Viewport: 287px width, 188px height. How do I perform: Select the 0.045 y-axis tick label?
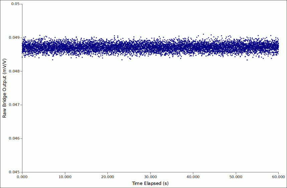tap(14, 172)
